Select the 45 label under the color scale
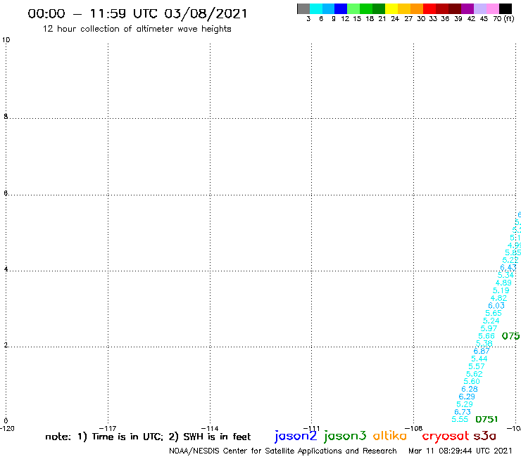Screen dimensions: 521x457 click(484, 19)
